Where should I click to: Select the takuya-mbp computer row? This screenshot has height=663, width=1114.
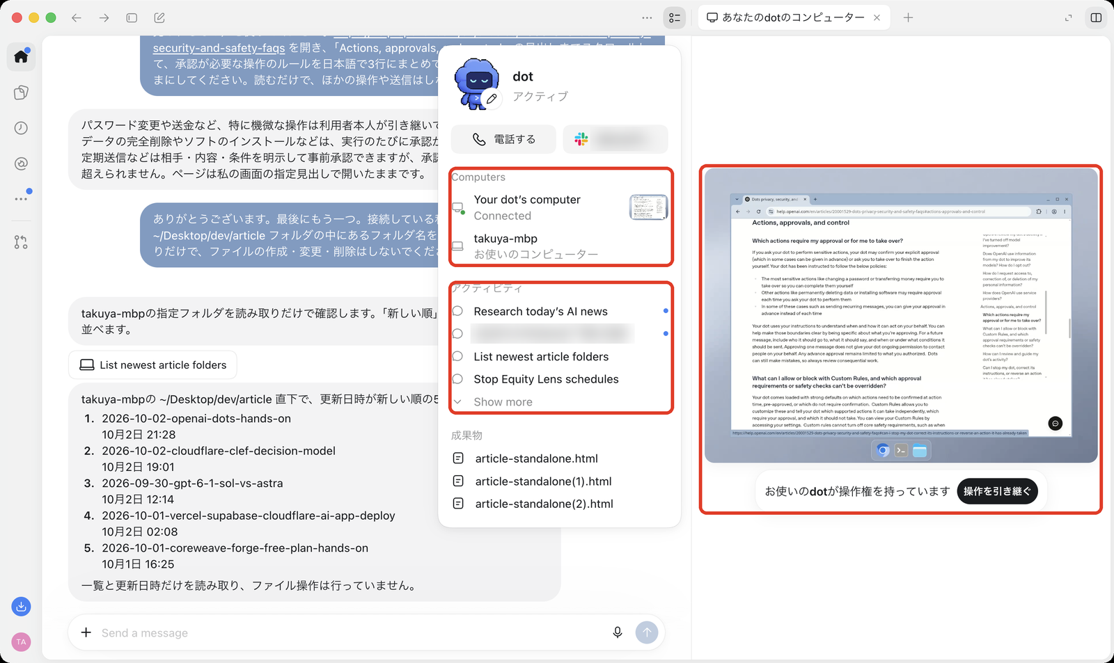click(560, 246)
